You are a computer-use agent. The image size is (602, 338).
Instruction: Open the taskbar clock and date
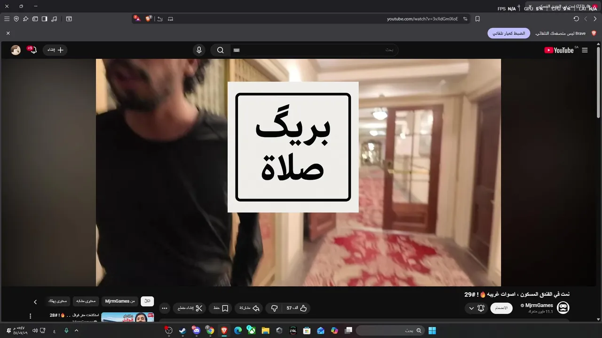pos(20,330)
